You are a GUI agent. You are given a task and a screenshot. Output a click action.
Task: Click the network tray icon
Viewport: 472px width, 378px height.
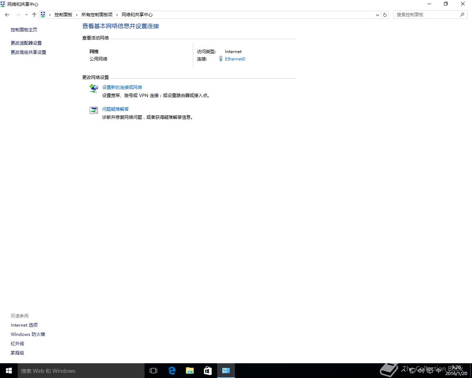pyautogui.click(x=412, y=371)
